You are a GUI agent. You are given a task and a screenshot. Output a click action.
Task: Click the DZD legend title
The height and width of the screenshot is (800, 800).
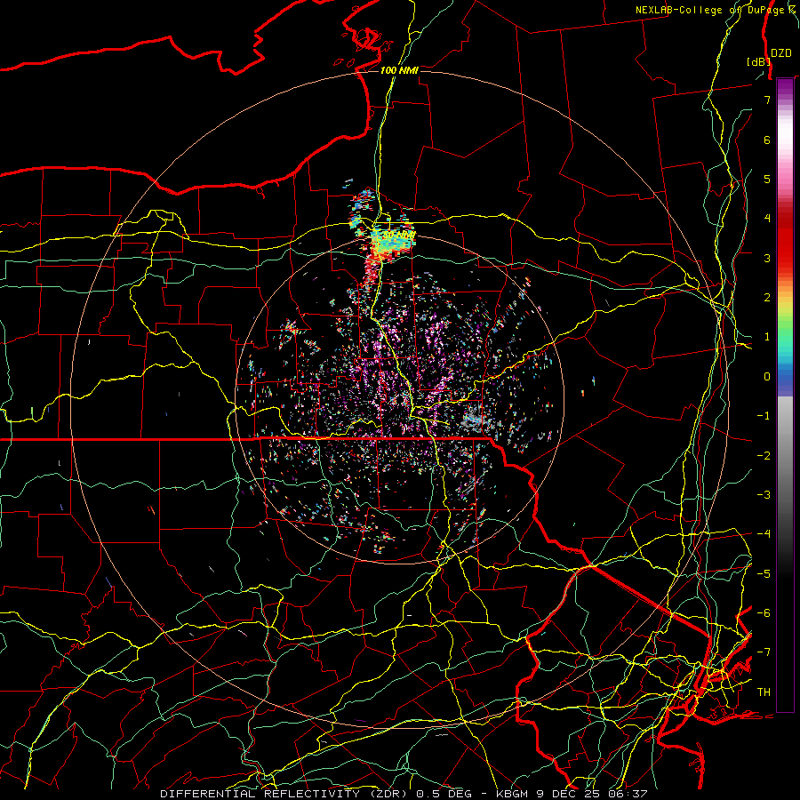pos(781,53)
